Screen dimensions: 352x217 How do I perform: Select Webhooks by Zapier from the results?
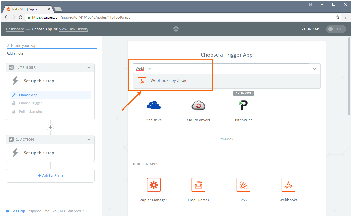[227, 81]
